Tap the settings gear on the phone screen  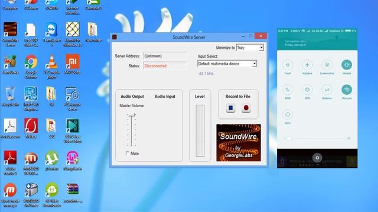(317, 158)
